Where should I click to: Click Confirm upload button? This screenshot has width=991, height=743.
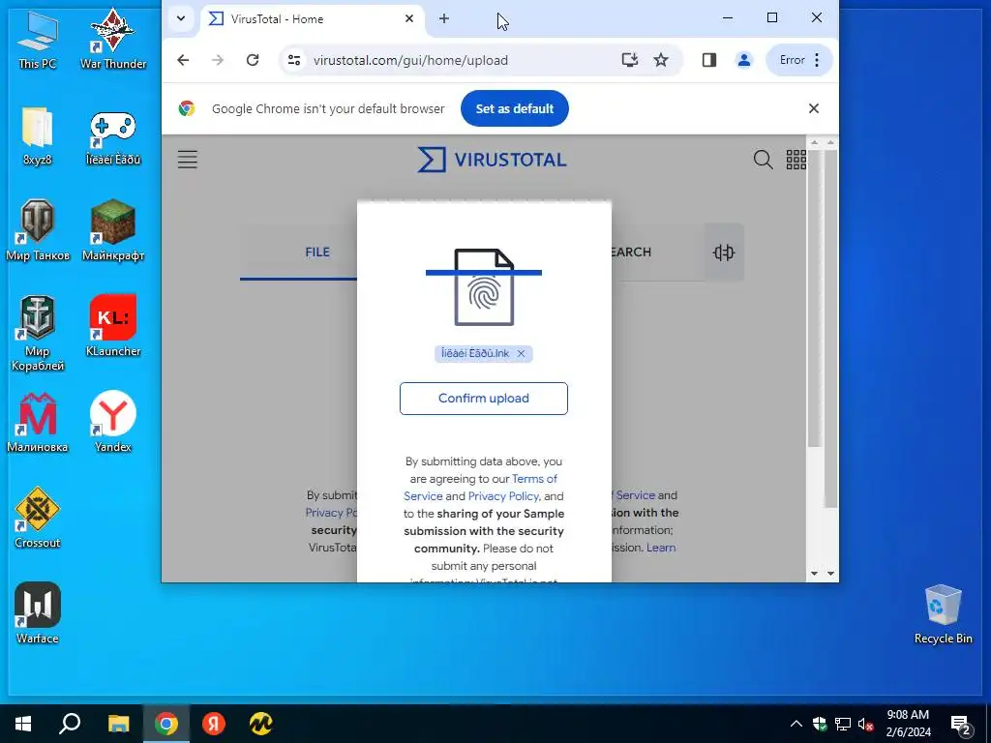click(484, 399)
